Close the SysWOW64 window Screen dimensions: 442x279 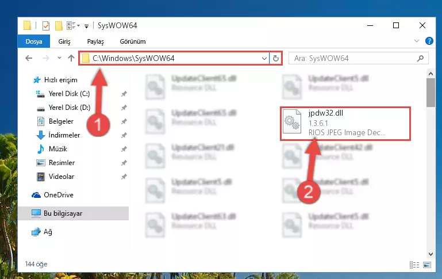point(422,25)
